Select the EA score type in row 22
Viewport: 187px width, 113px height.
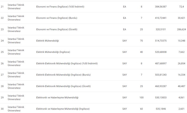coord(124,18)
